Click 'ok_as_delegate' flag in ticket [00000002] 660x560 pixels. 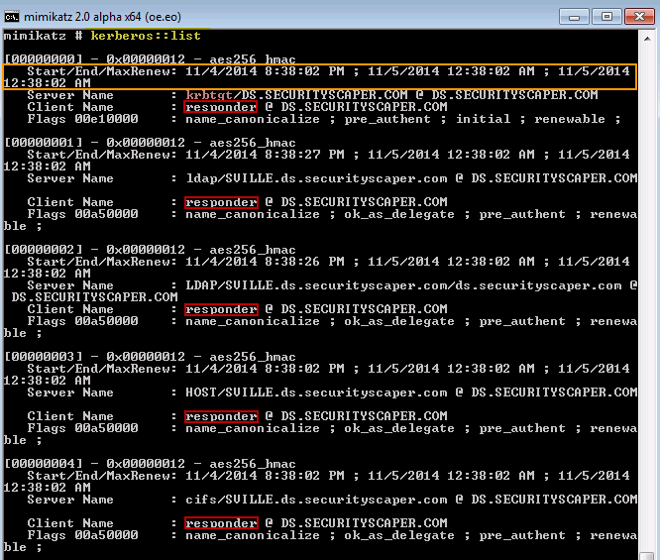point(399,321)
